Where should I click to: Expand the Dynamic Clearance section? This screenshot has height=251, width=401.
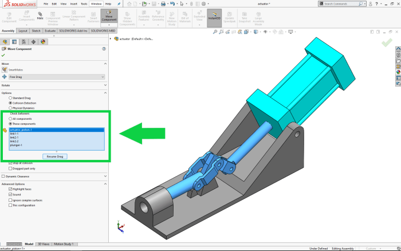[x=105, y=177]
